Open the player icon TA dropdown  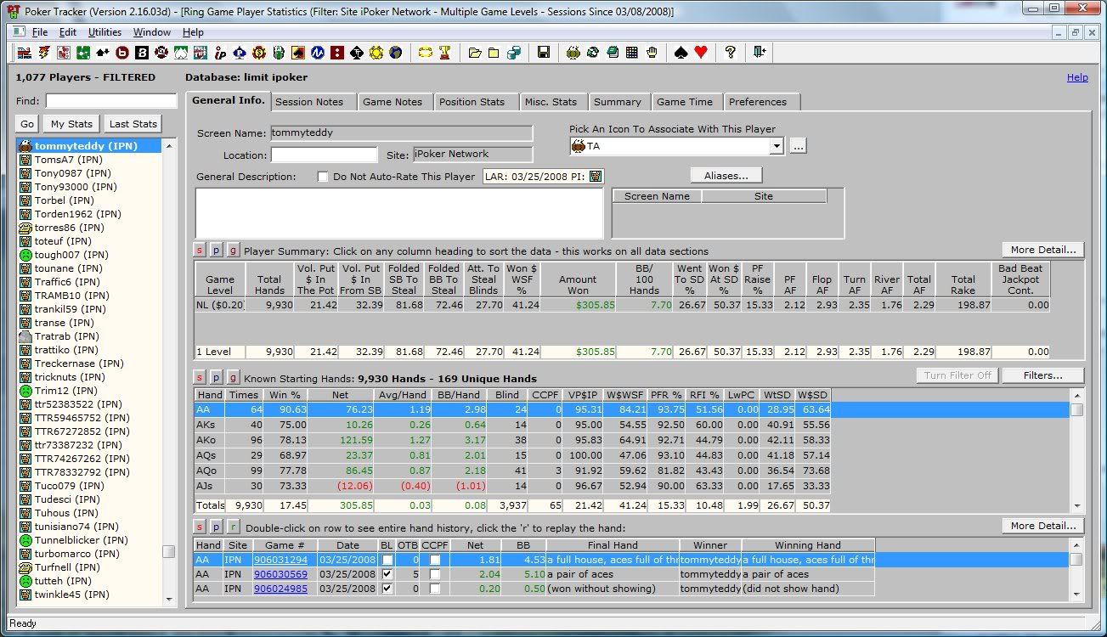pos(776,146)
